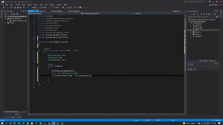223x125 pixels.
Task: Open the File menu
Action: (x=2, y=5)
